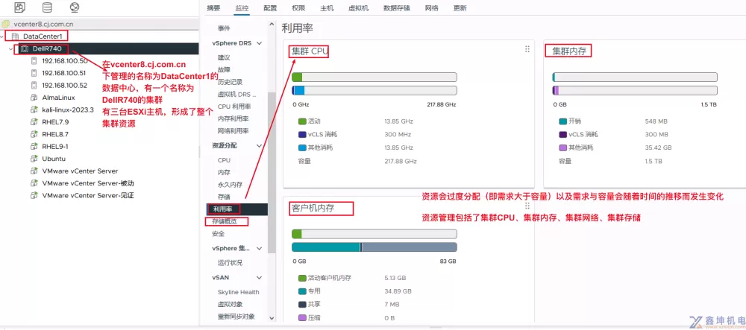Click the sidebar scroll-down arrow

(x=272, y=318)
